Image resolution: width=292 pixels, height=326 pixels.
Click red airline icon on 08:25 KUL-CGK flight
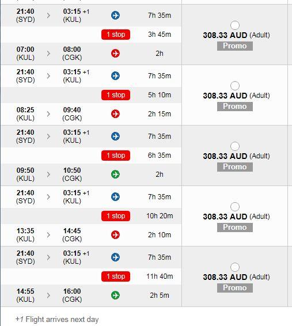(x=115, y=114)
